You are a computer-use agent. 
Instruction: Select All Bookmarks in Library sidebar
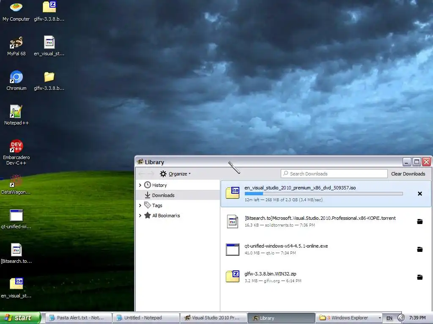[166, 216]
